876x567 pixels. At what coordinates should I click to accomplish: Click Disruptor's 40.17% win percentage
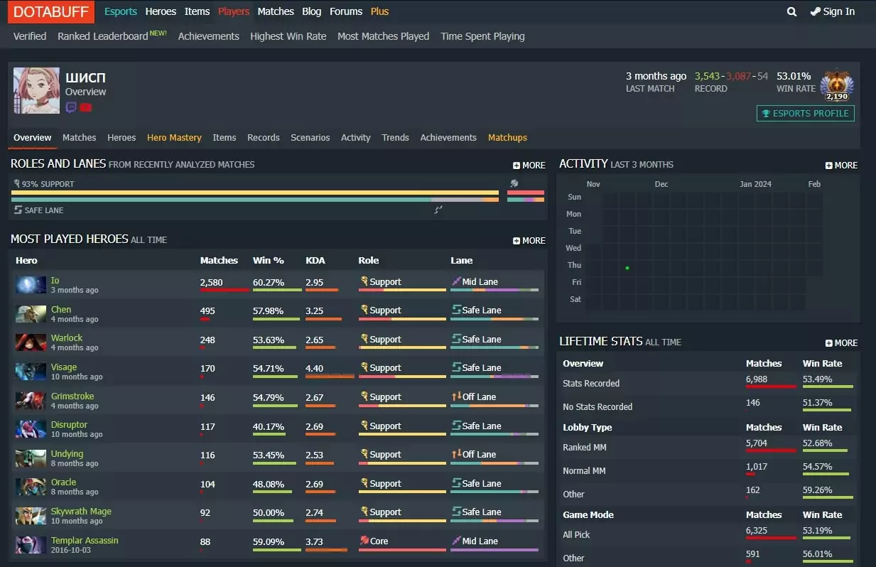point(269,426)
